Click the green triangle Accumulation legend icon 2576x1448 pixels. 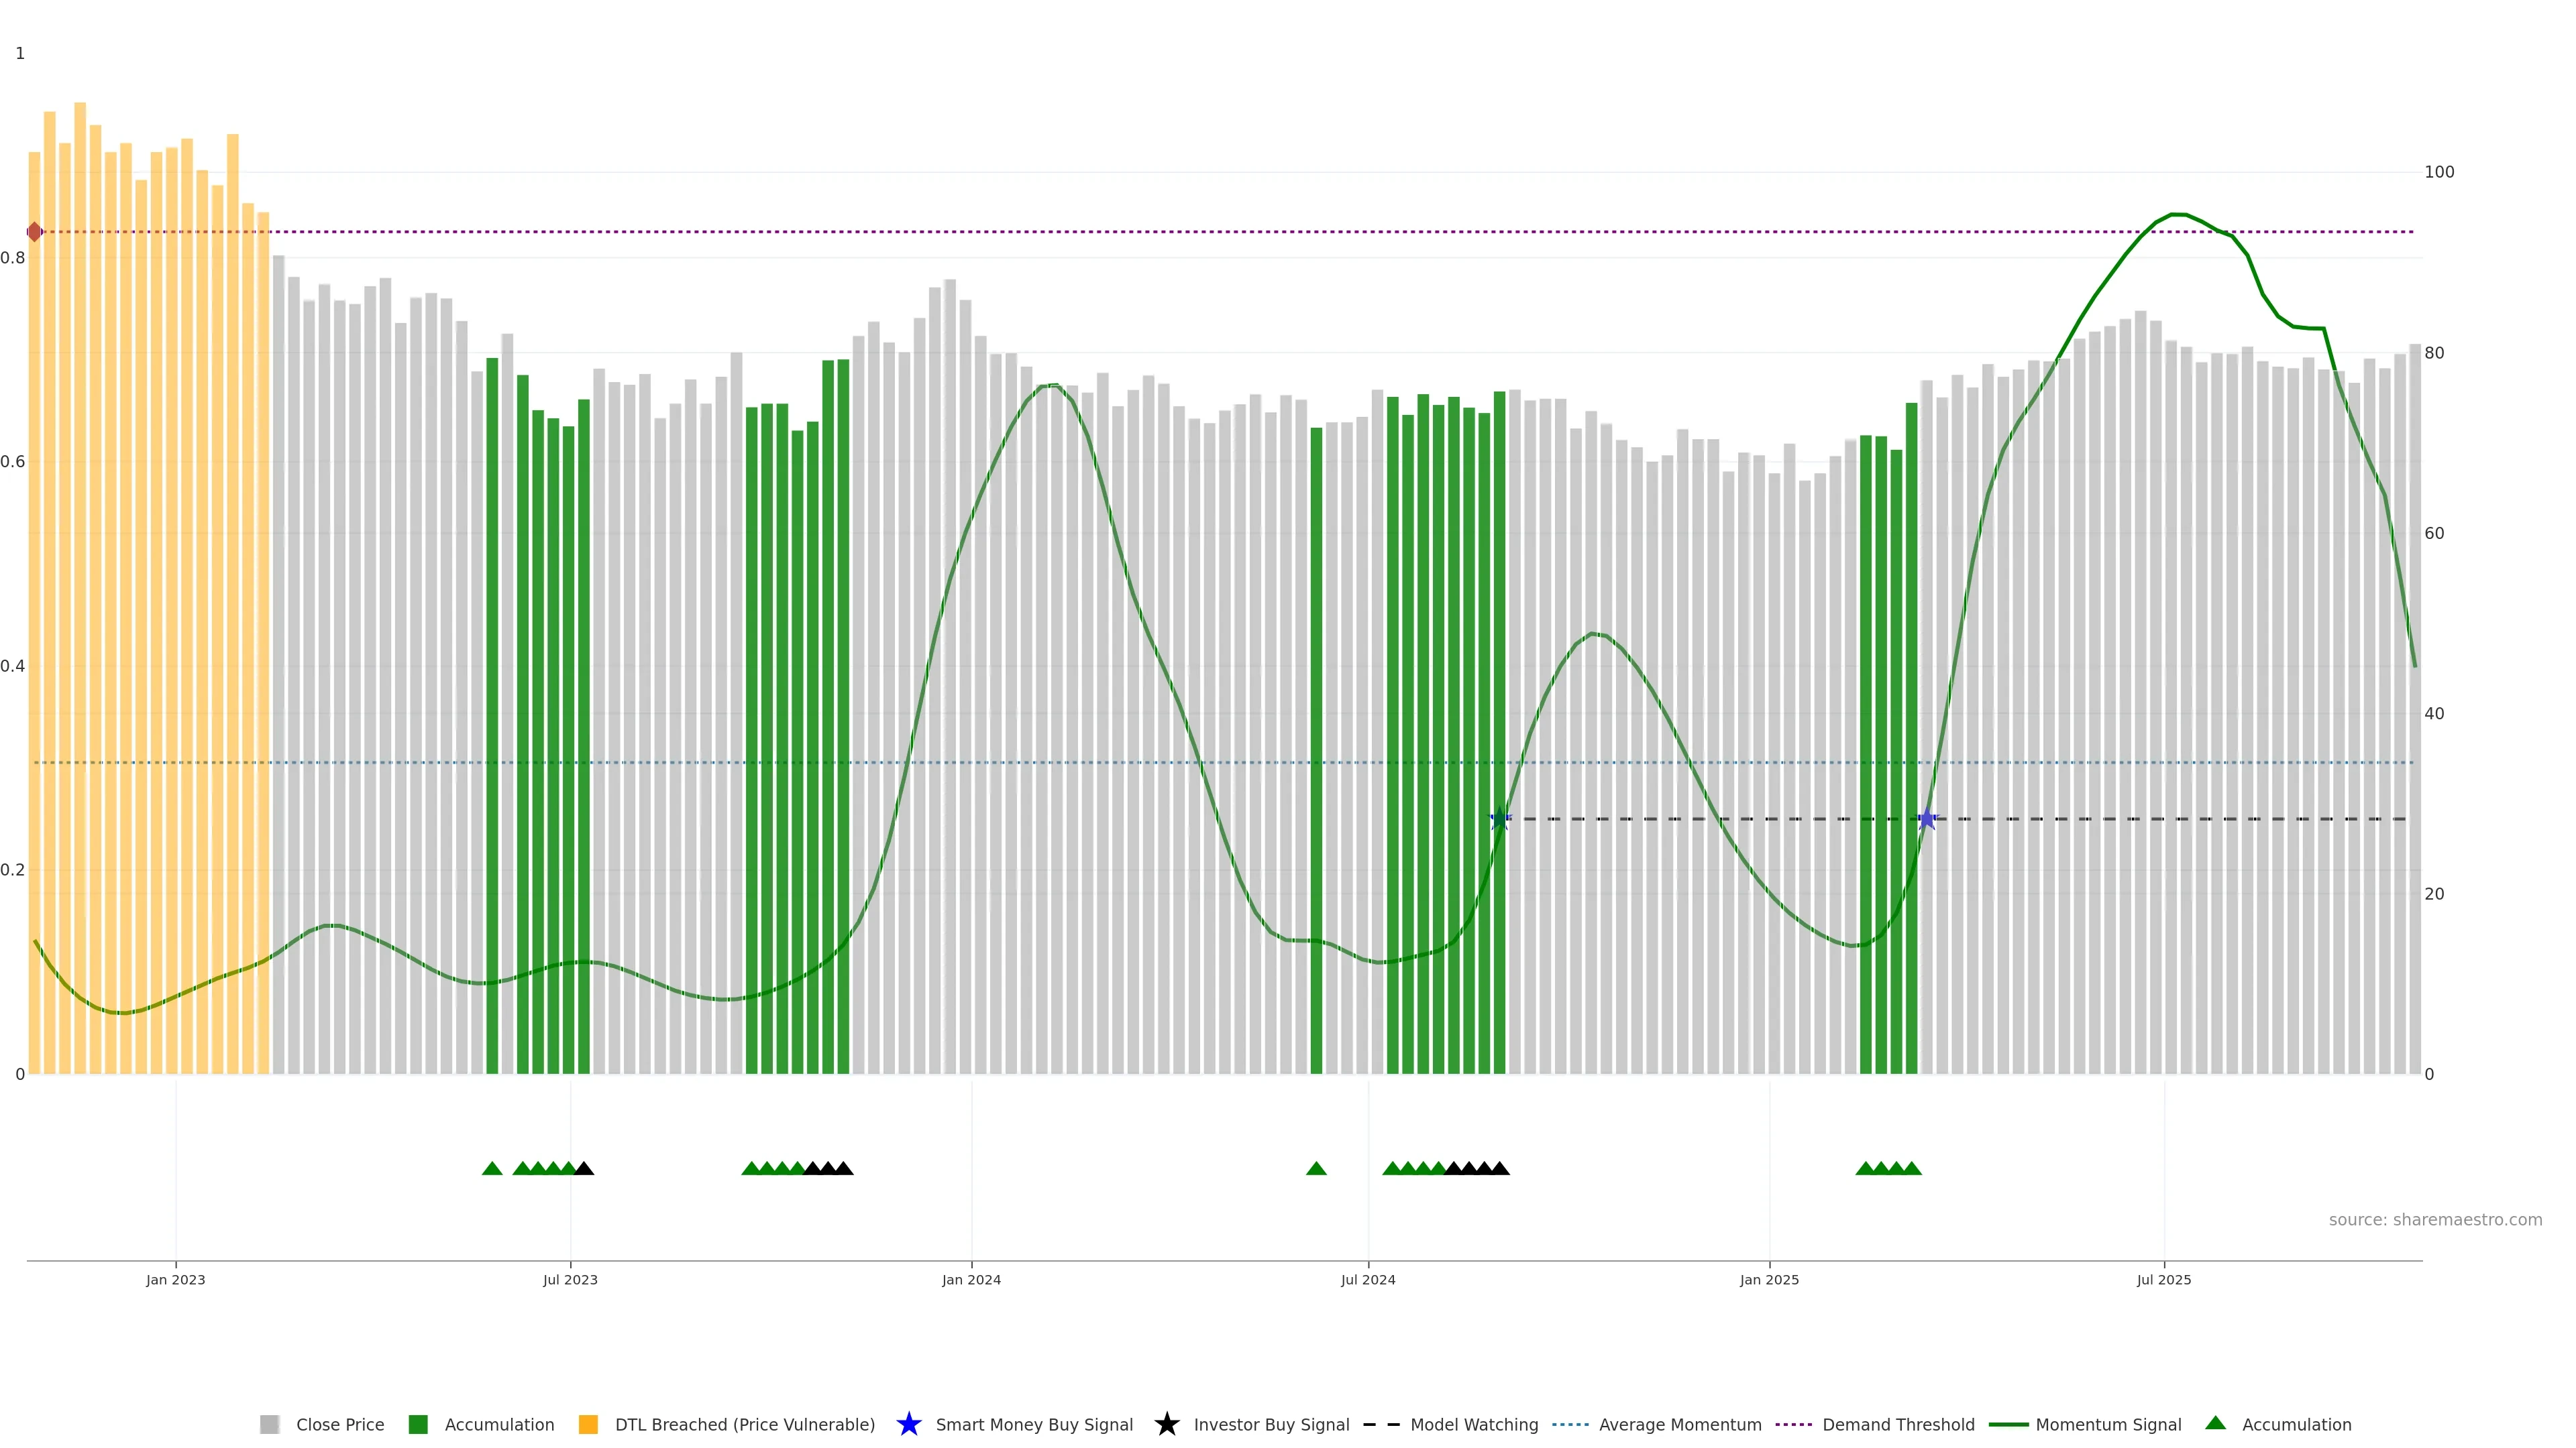2215,1423
